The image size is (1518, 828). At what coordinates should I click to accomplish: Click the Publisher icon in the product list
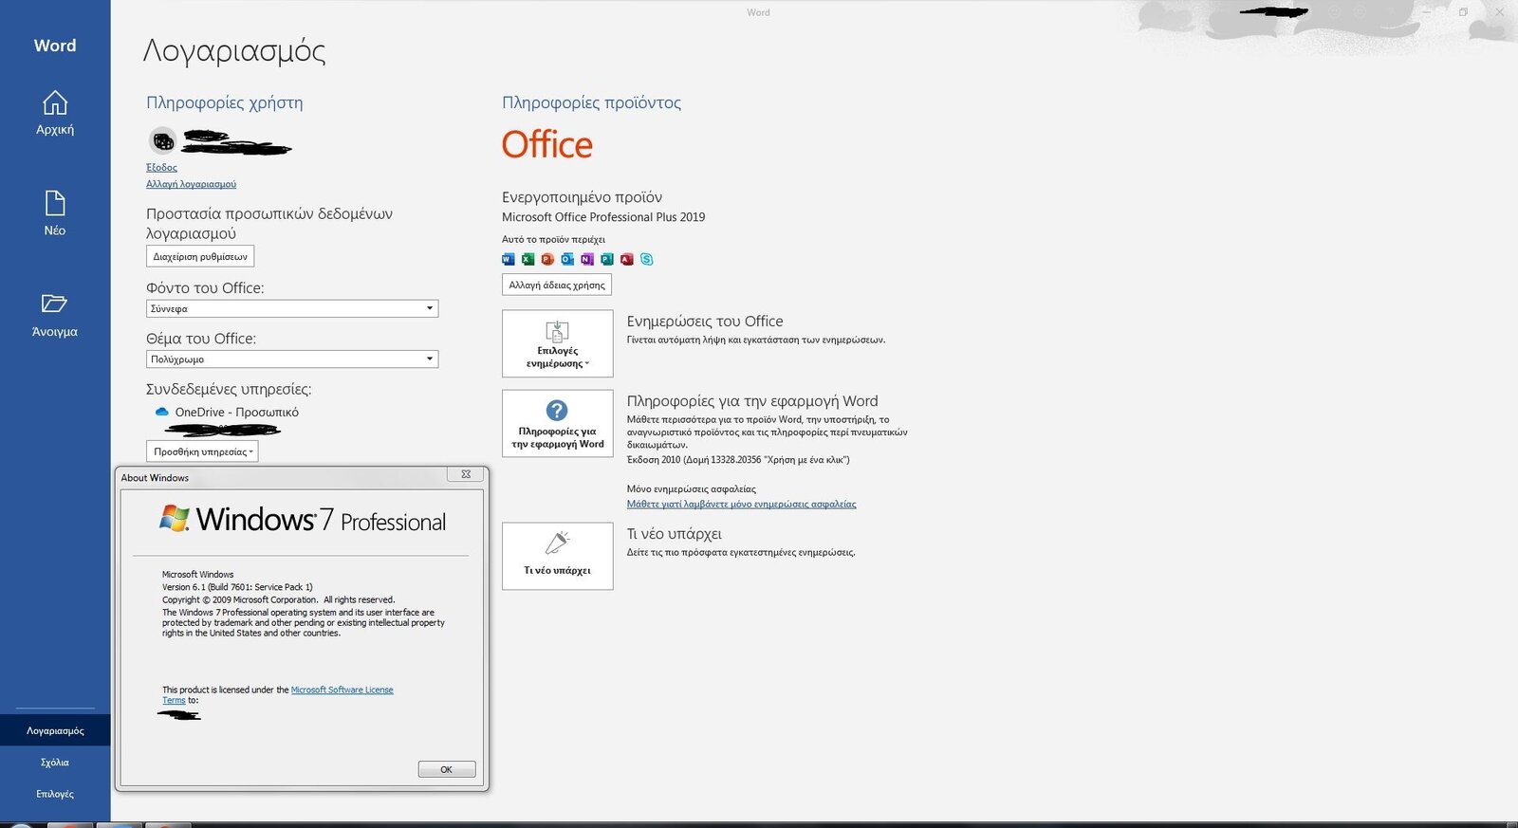coord(607,259)
